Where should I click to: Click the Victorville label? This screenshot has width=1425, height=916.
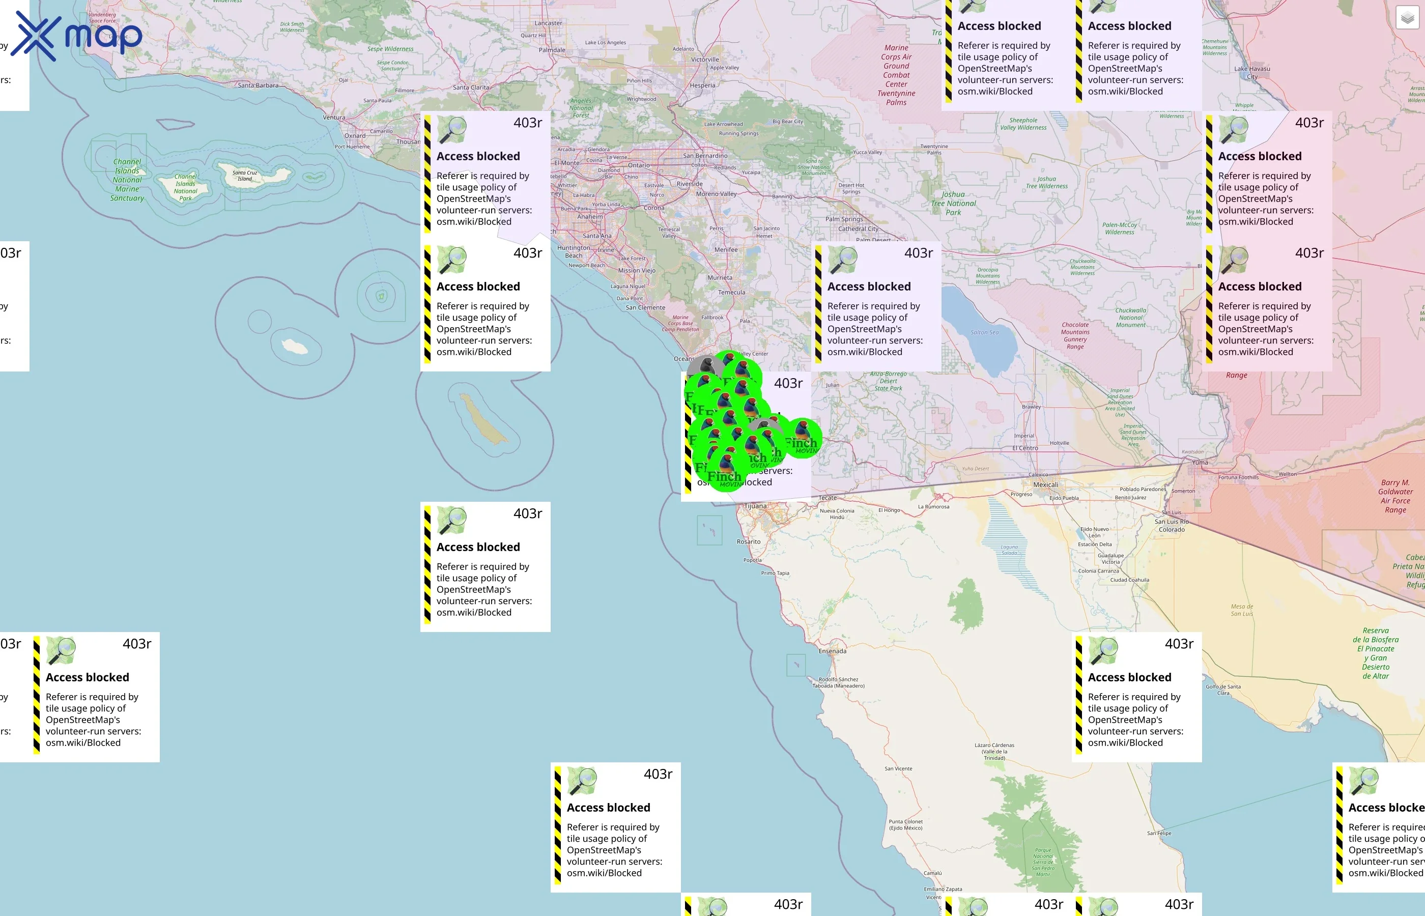(705, 60)
